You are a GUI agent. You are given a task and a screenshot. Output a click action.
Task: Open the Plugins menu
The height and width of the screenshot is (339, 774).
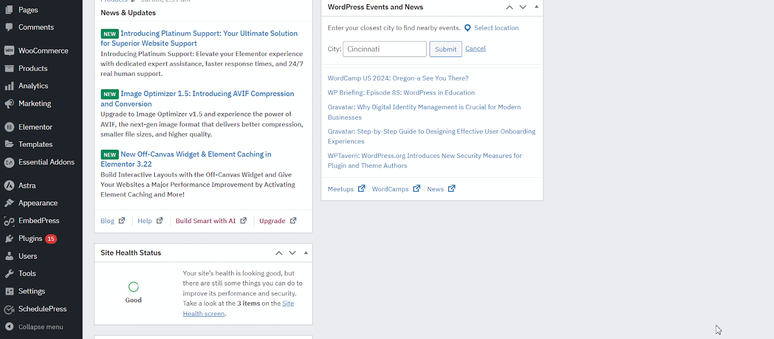[x=30, y=239]
